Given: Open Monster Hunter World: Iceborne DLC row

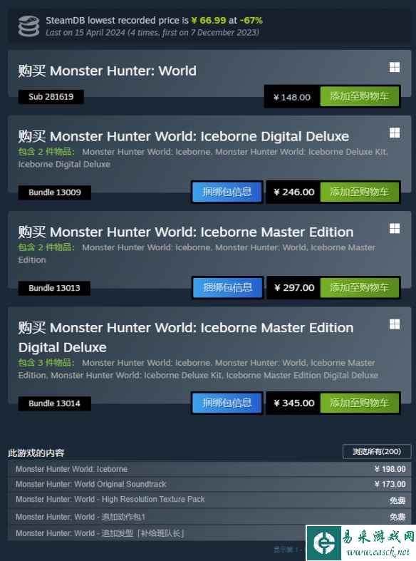Looking at the screenshot, I should [x=210, y=469].
